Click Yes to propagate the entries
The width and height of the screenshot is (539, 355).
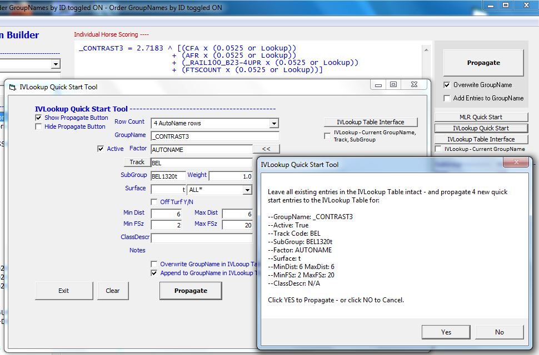pyautogui.click(x=446, y=332)
